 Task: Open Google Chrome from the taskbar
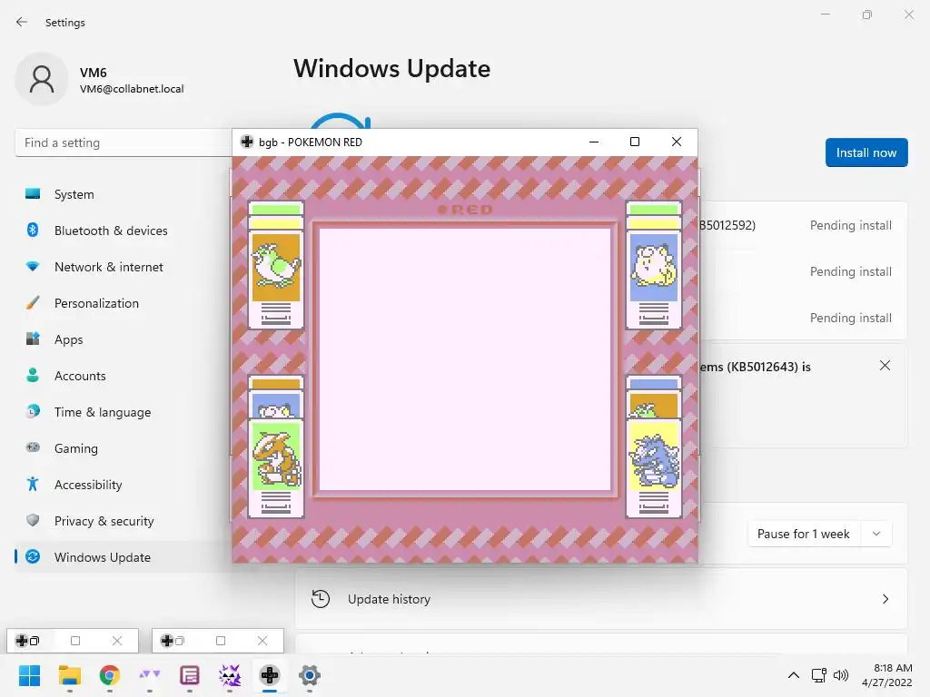point(110,675)
